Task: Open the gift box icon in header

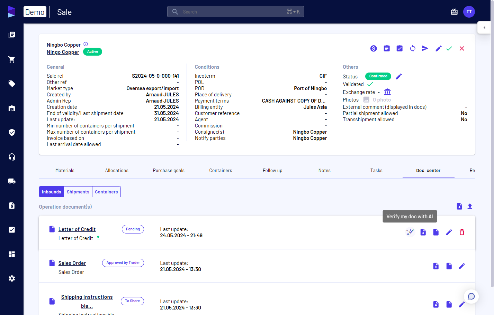Action: tap(454, 12)
